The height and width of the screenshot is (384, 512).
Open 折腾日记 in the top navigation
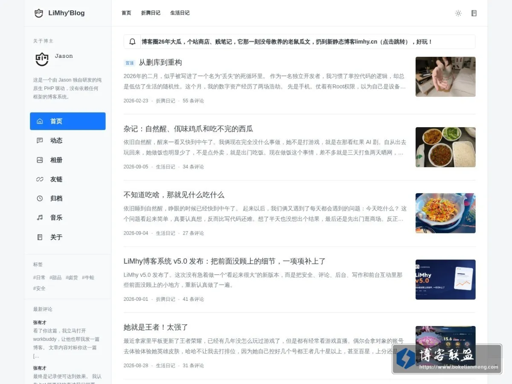[151, 13]
